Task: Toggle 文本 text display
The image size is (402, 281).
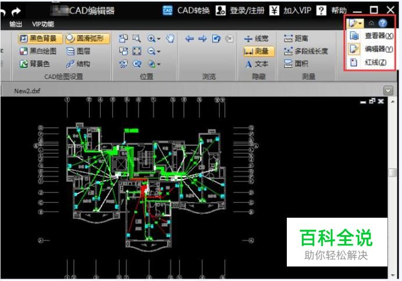Action: pyautogui.click(x=257, y=64)
